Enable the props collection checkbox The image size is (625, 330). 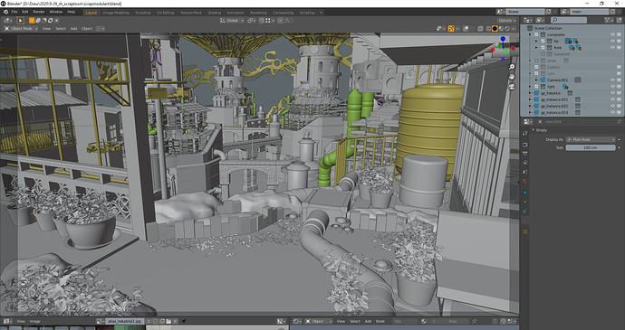coord(536,61)
